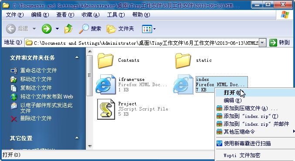Screen dimensions: 295x161
Task: Click the green Forward arrow button
Action: pyautogui.click(x=47, y=29)
